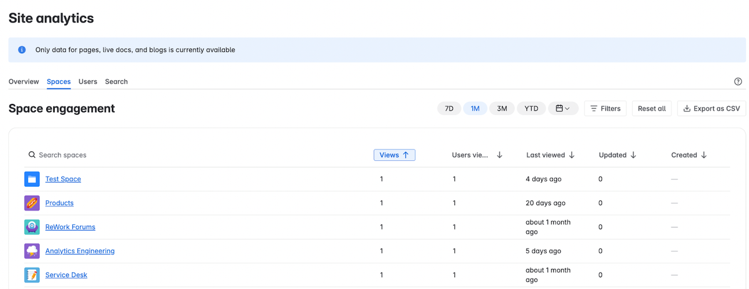Click the Products space icon
749x289 pixels.
point(32,203)
